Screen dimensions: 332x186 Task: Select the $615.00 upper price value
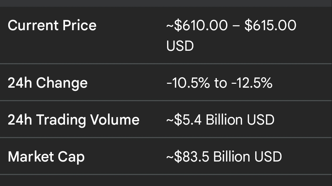[270, 26]
